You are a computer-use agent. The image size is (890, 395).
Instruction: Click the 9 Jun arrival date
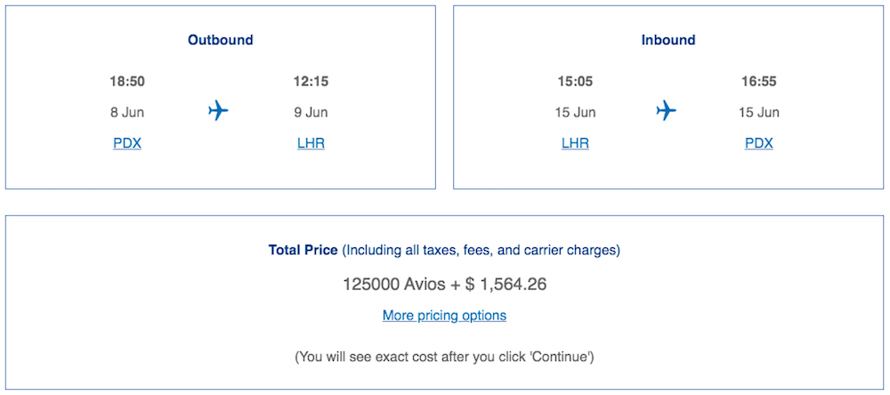coord(311,112)
